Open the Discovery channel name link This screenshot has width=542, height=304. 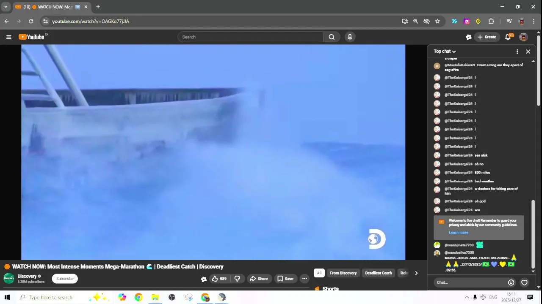pyautogui.click(x=27, y=276)
